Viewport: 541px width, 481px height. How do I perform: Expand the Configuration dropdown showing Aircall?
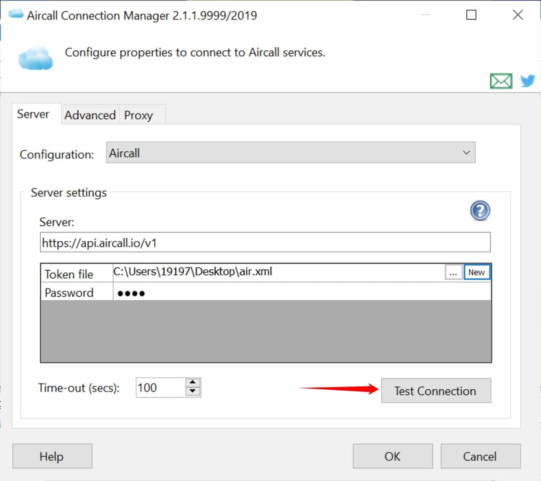tap(290, 153)
